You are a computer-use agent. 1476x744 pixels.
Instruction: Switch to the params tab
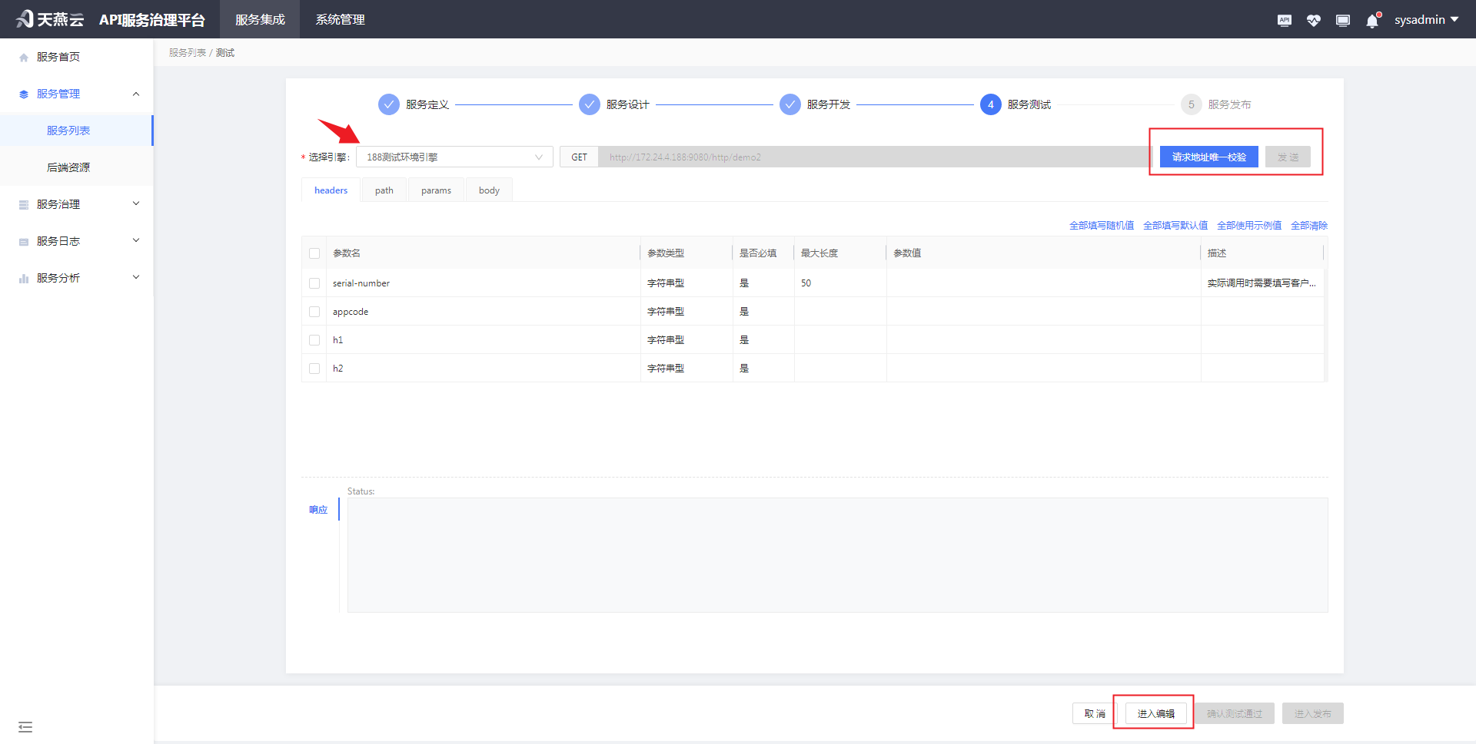click(x=436, y=190)
